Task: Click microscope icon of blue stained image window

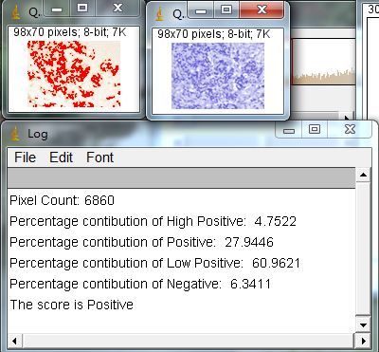Action: pyautogui.click(x=160, y=13)
